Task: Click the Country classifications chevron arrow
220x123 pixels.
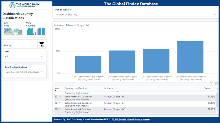Action: coord(42,72)
